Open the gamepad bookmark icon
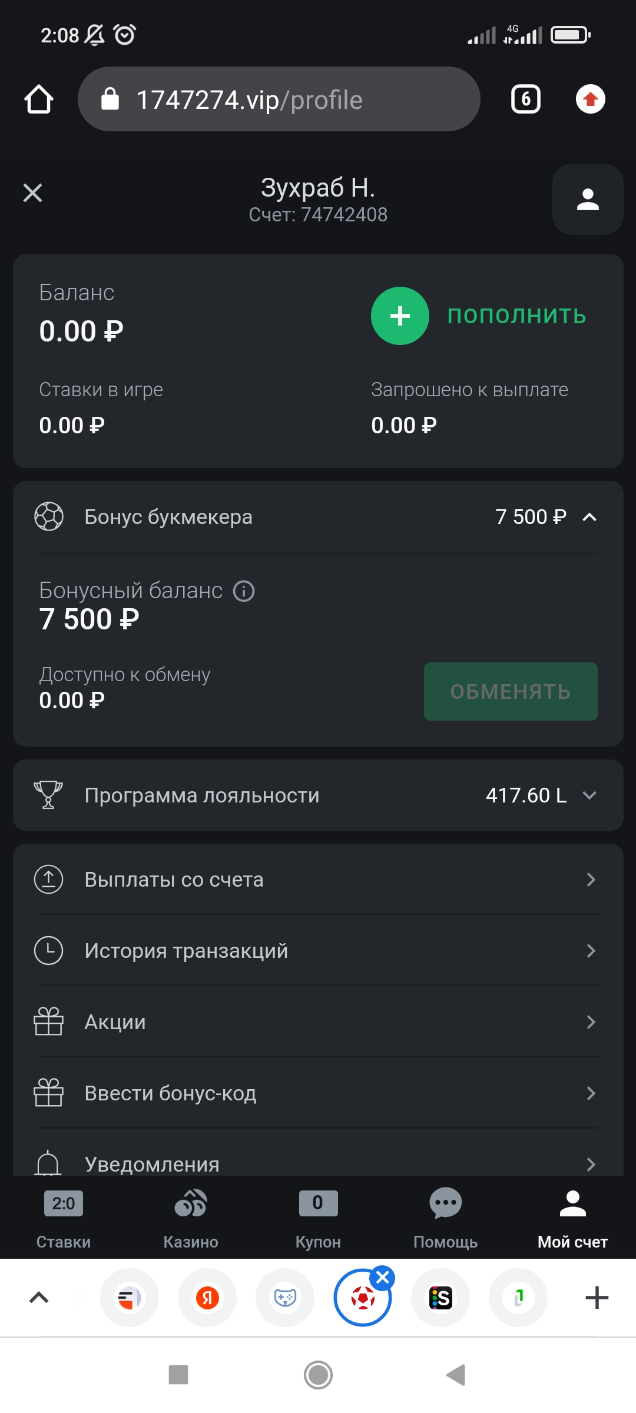Image resolution: width=636 pixels, height=1413 pixels. click(285, 1298)
